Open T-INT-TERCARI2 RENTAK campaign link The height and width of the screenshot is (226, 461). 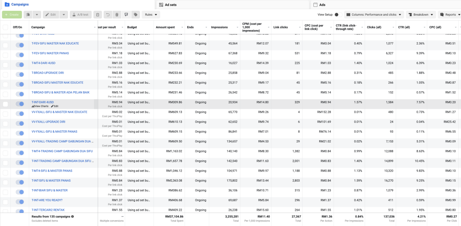[x=48, y=210]
